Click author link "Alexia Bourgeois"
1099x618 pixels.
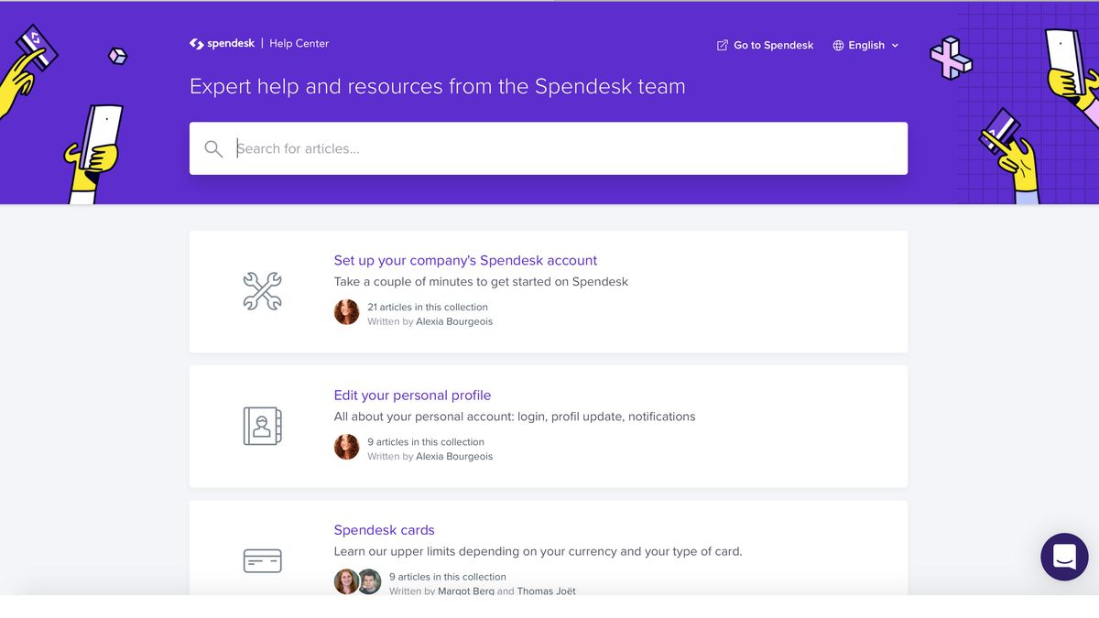coord(454,320)
